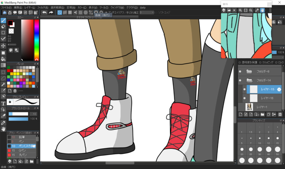Viewport: 285px width, 169px height.
Task: Click the Undo arrow in the toolbar
Action: click(x=44, y=12)
